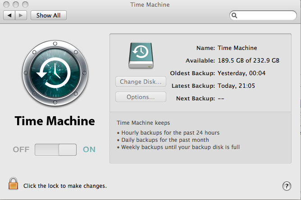This screenshot has height=200, width=301.
Task: Click the OFF label beside the switch
Action: (21, 150)
